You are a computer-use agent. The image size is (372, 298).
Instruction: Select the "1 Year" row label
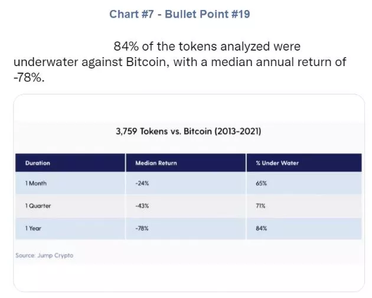point(34,228)
